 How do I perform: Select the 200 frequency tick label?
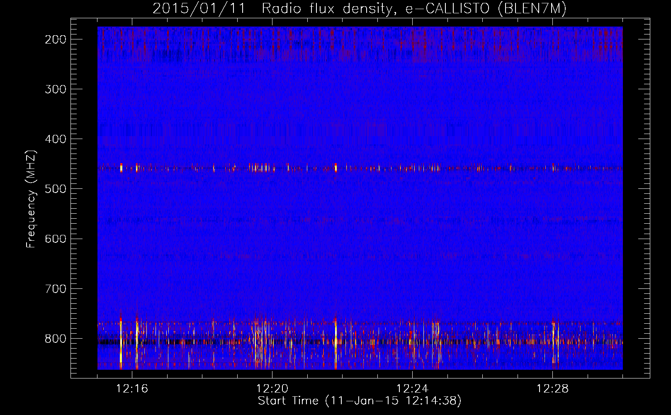tap(56, 39)
